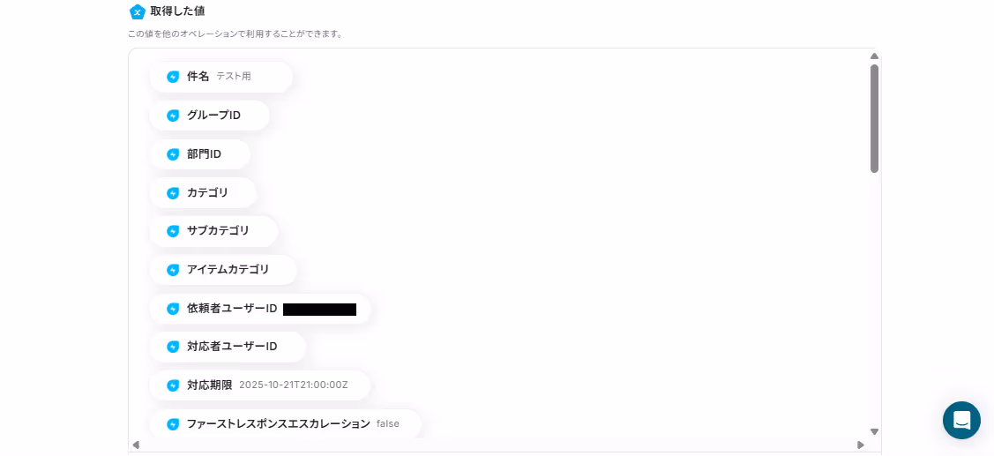Click the scroll right arrow
The height and width of the screenshot is (456, 994).
pyautogui.click(x=860, y=445)
